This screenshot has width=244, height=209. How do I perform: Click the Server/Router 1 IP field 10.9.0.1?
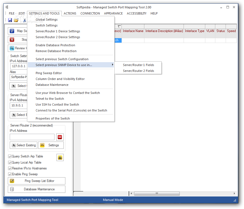19,106
